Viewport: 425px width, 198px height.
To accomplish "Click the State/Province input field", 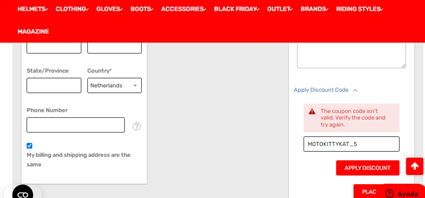I will click(x=54, y=86).
